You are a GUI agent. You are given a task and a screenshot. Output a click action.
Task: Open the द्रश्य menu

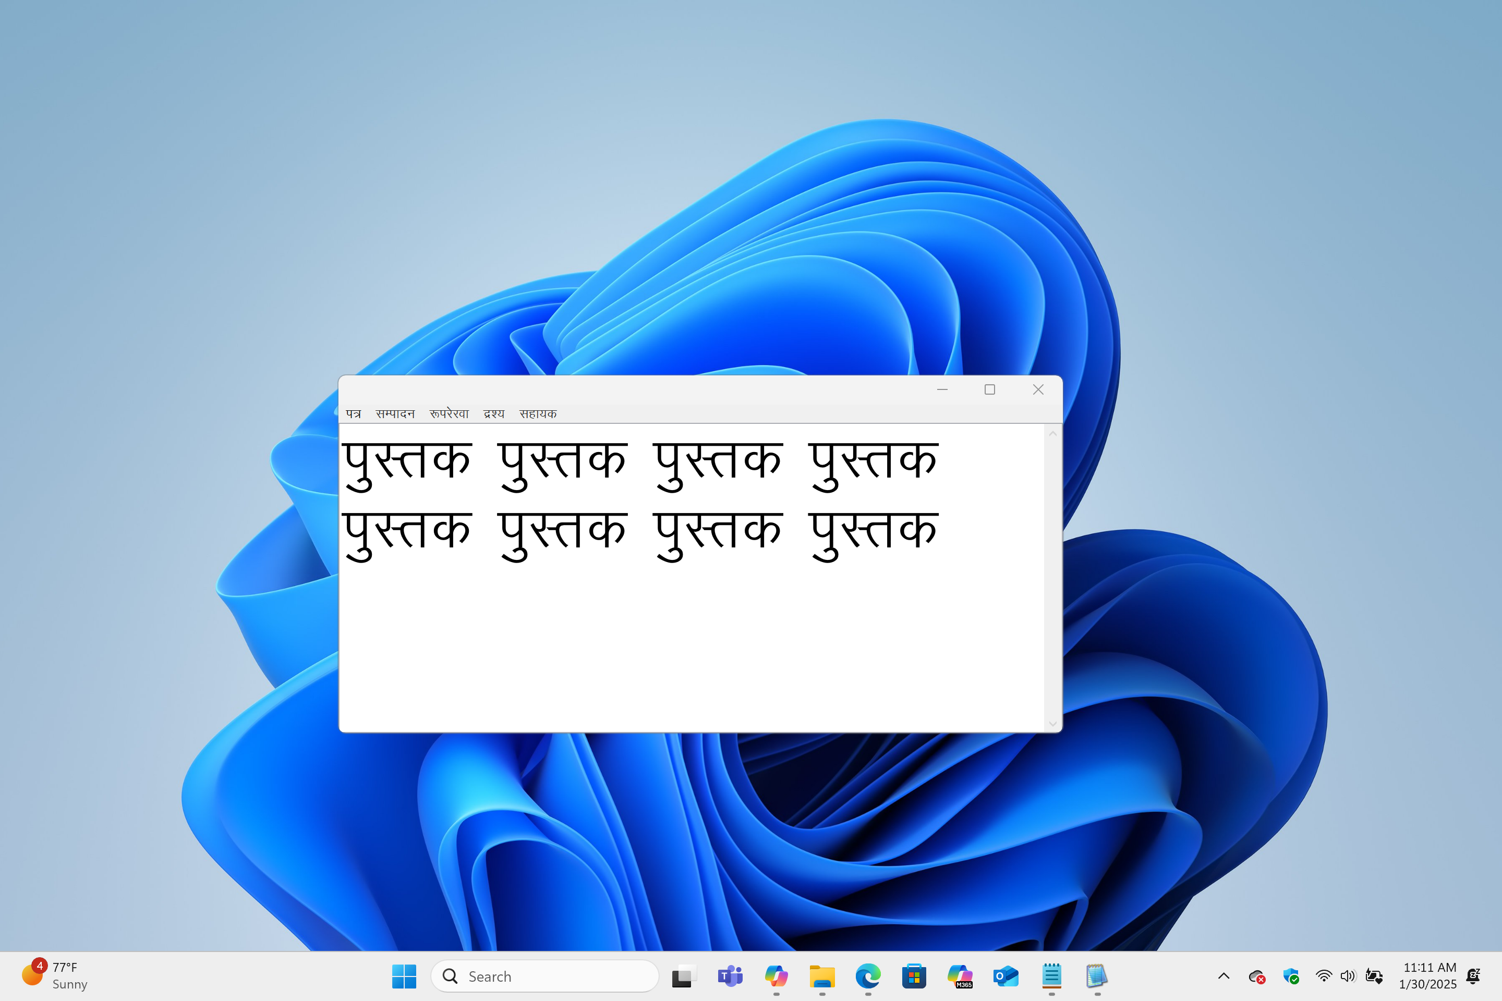[494, 413]
